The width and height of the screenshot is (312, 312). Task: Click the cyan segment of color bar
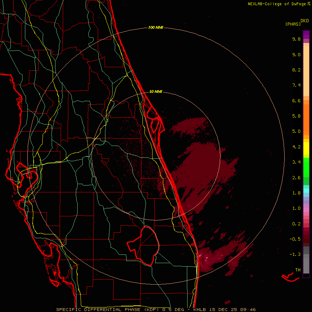[306, 191]
